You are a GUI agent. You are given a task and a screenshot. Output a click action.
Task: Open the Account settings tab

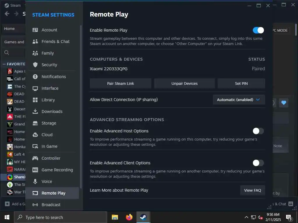pos(52,30)
